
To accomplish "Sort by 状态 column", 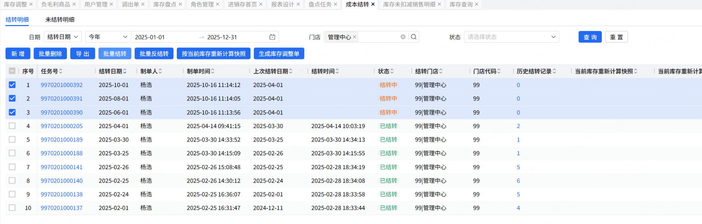I will click(x=392, y=71).
